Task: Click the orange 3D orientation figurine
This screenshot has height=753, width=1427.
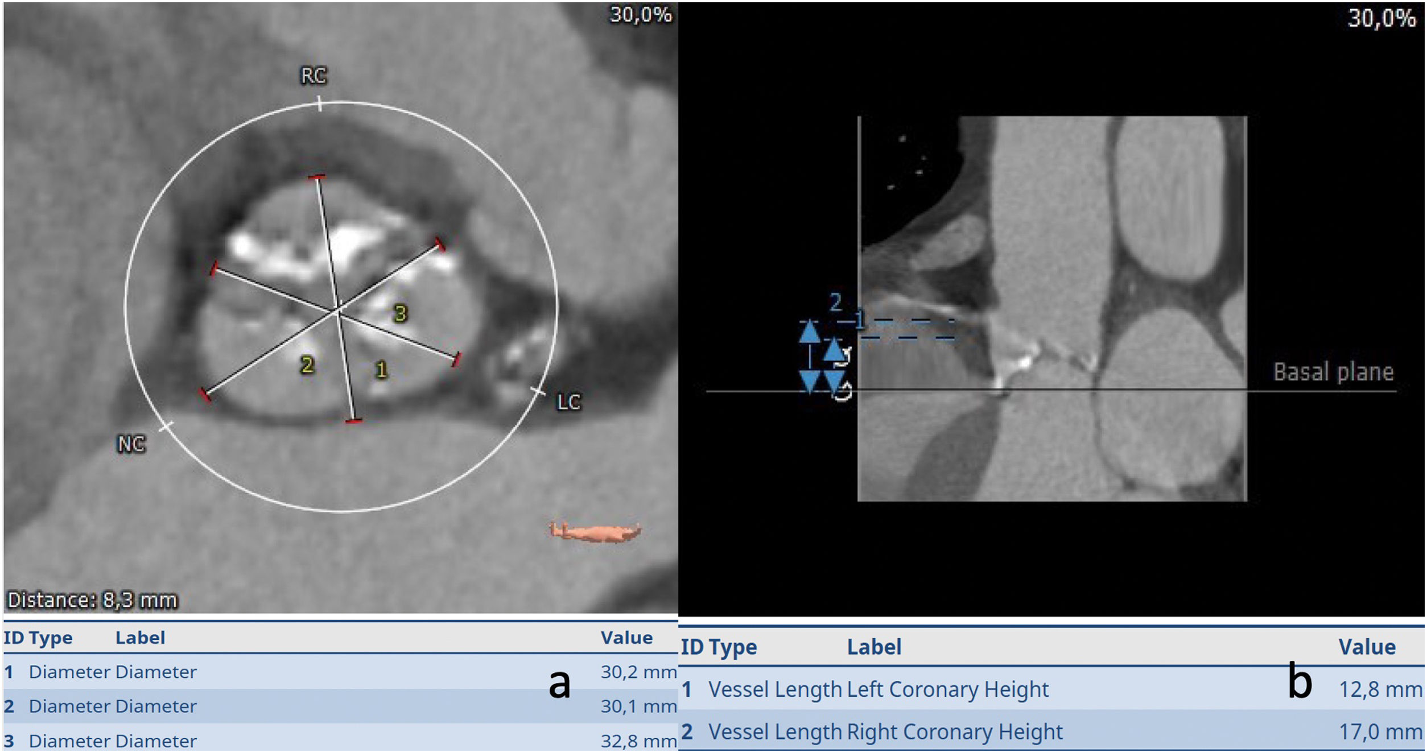Action: pos(595,532)
